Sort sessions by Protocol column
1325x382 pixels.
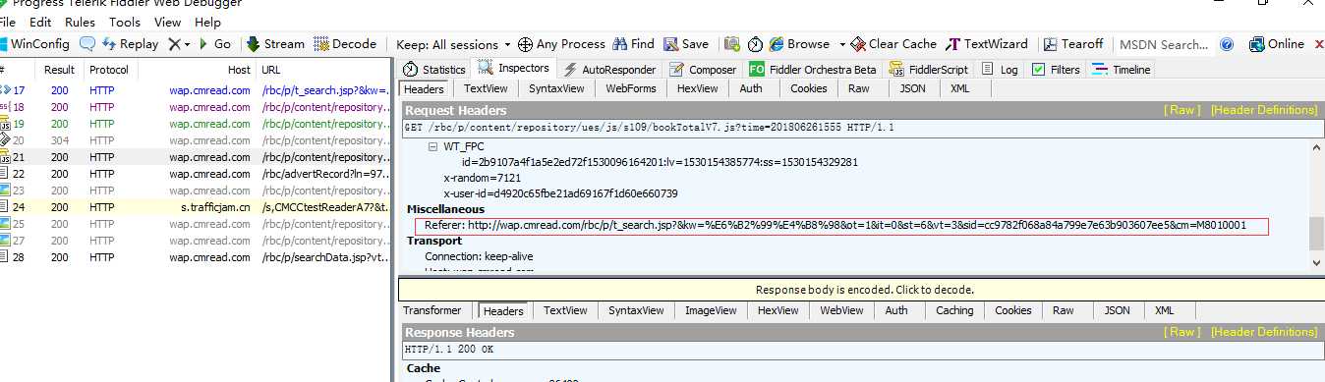(108, 71)
